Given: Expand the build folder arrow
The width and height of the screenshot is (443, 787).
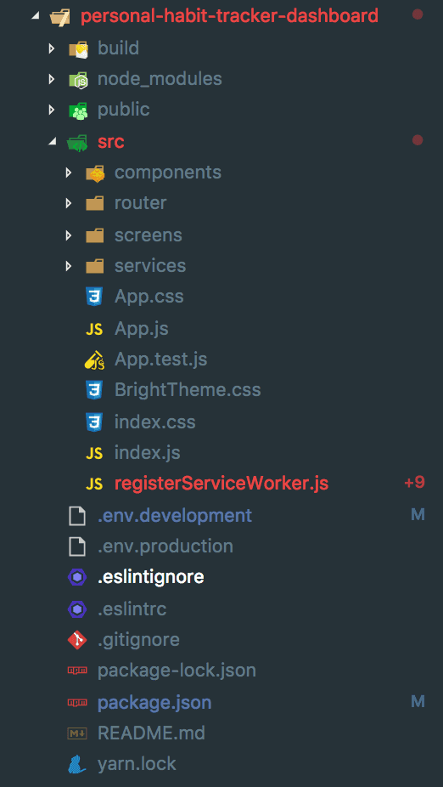Looking at the screenshot, I should [x=51, y=48].
